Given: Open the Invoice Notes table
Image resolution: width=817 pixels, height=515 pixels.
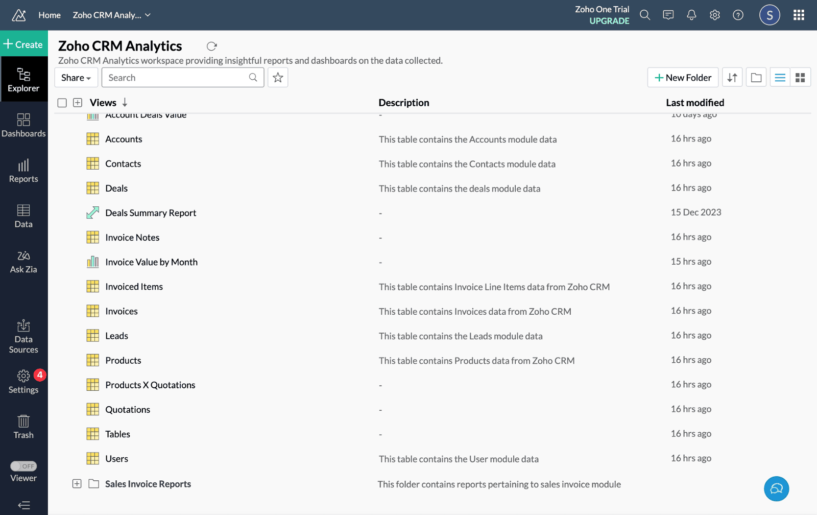Looking at the screenshot, I should click(x=132, y=237).
